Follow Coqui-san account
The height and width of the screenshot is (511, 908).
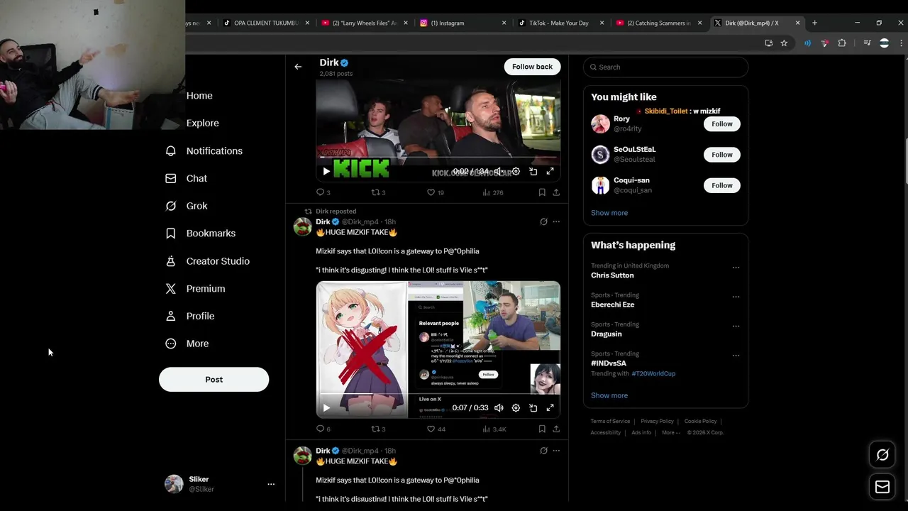[721, 185]
